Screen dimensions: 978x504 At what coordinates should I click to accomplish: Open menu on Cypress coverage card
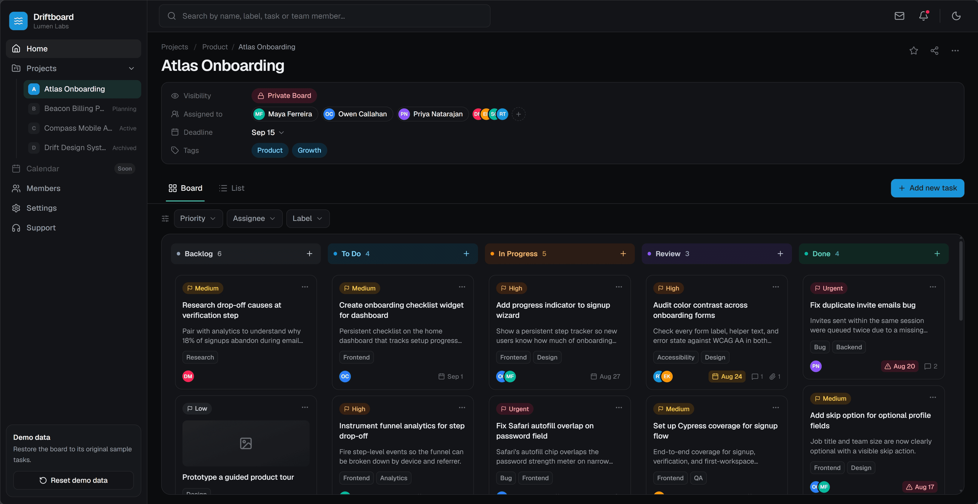[x=776, y=408]
